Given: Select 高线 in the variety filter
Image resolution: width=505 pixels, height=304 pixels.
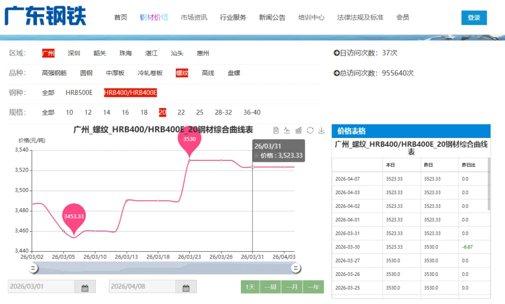Looking at the screenshot, I should [208, 73].
